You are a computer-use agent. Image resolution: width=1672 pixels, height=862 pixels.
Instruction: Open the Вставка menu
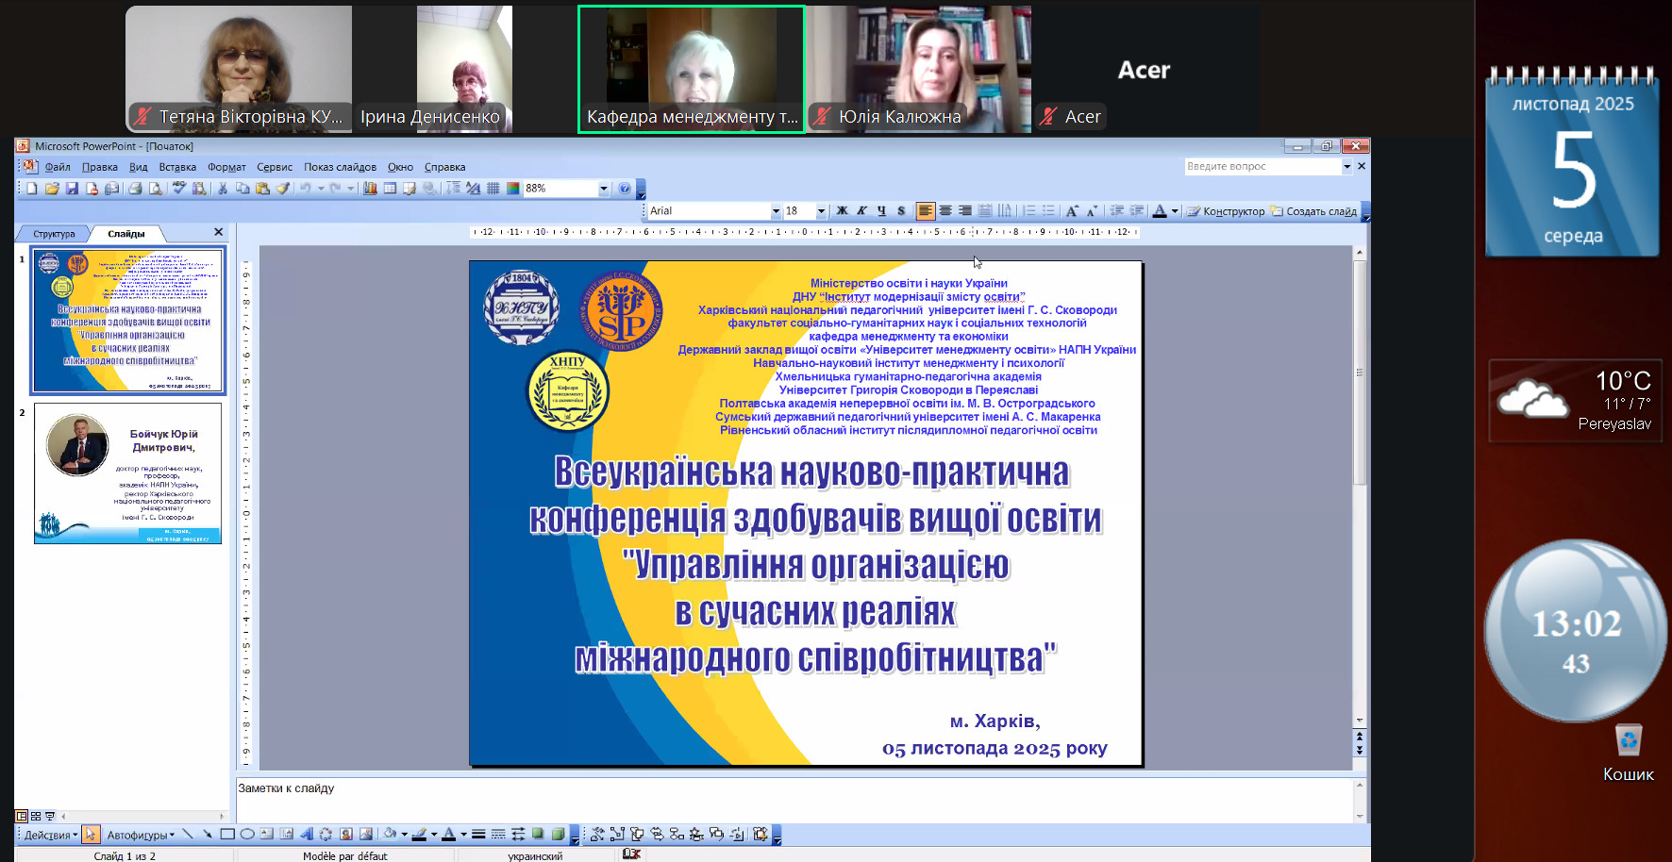[177, 167]
